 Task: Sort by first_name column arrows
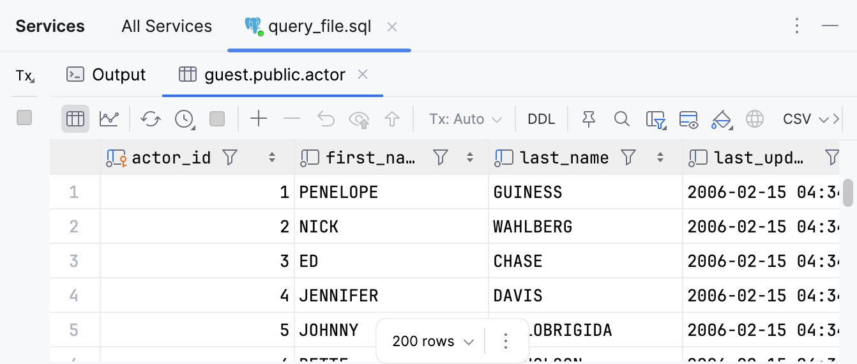click(x=471, y=157)
